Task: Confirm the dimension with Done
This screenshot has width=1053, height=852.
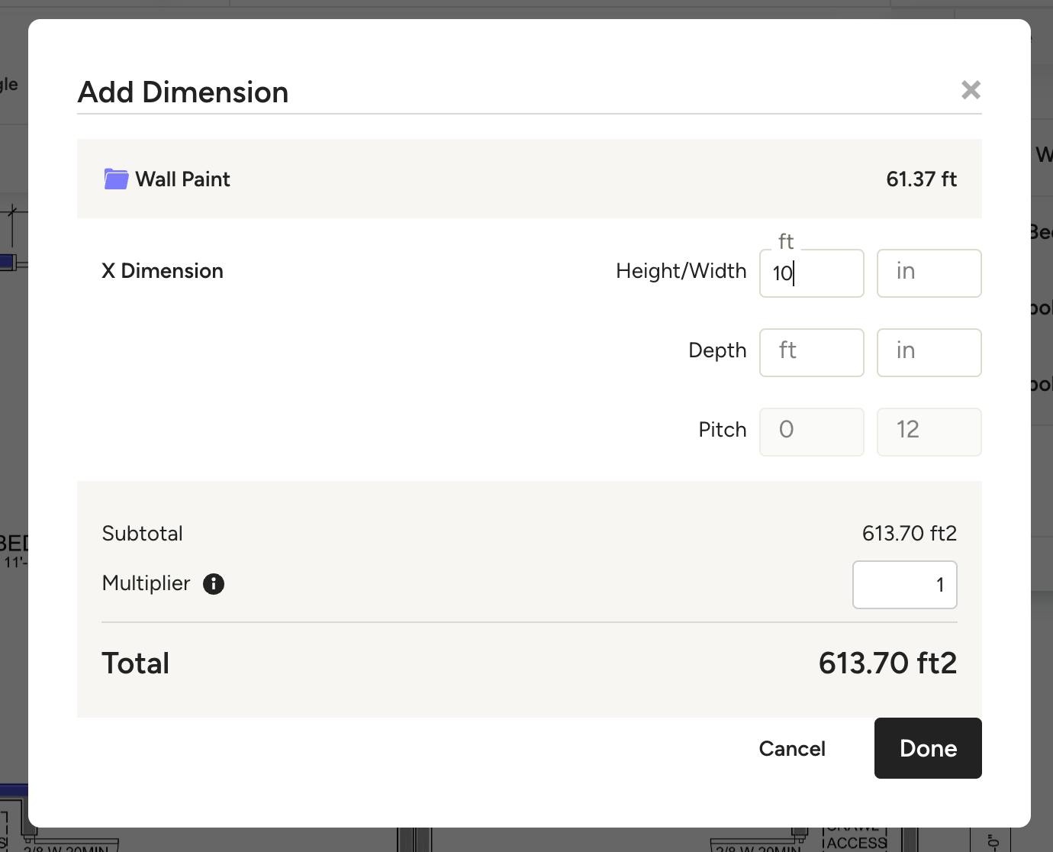Action: click(928, 748)
